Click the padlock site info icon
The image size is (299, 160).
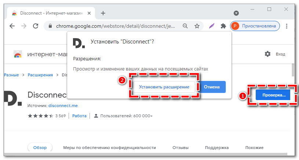pos(50,26)
